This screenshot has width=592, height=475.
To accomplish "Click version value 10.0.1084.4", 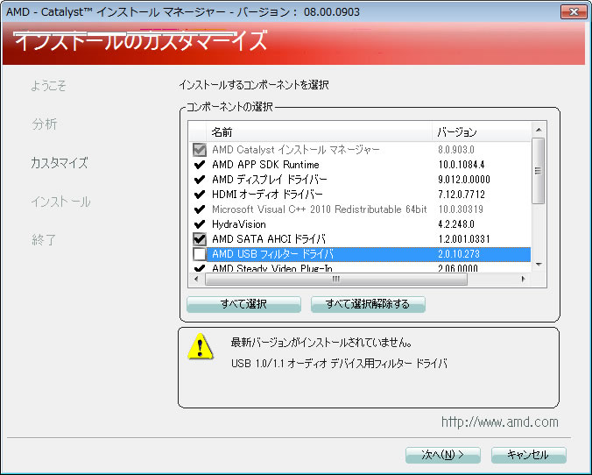I will 462,165.
